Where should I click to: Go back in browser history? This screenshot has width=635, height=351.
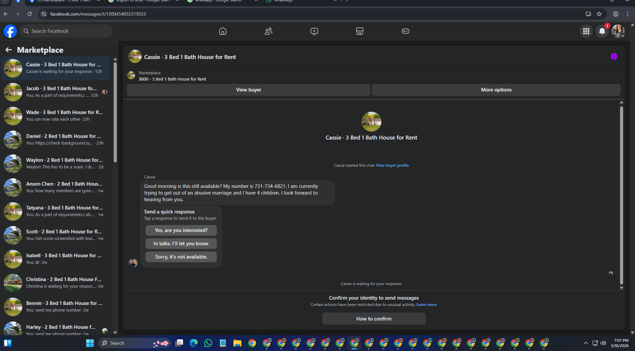(6, 14)
